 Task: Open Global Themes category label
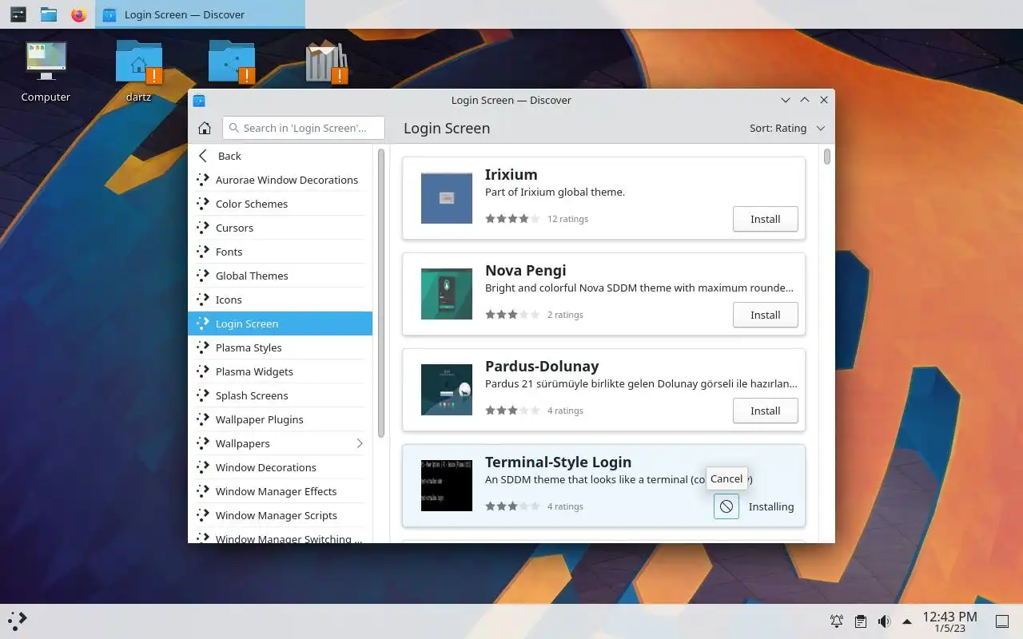coord(252,276)
